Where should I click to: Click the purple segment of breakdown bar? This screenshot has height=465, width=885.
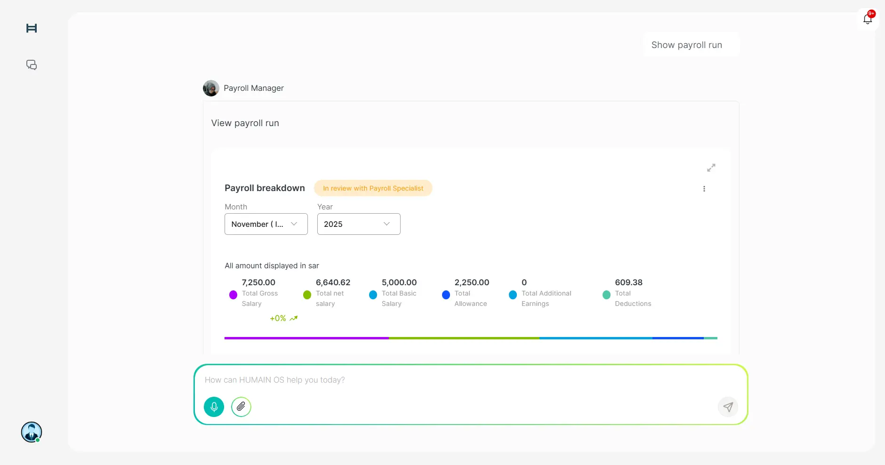click(x=306, y=338)
